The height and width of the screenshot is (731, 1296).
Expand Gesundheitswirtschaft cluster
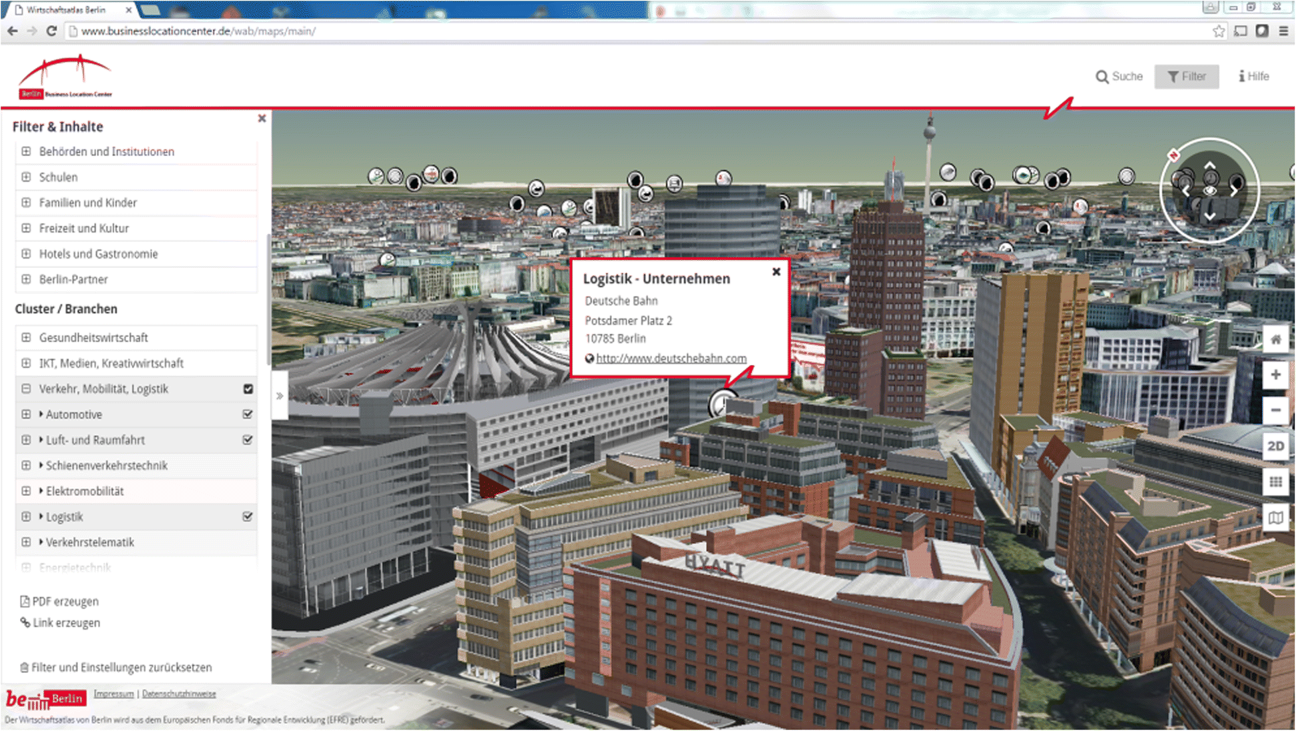[26, 338]
